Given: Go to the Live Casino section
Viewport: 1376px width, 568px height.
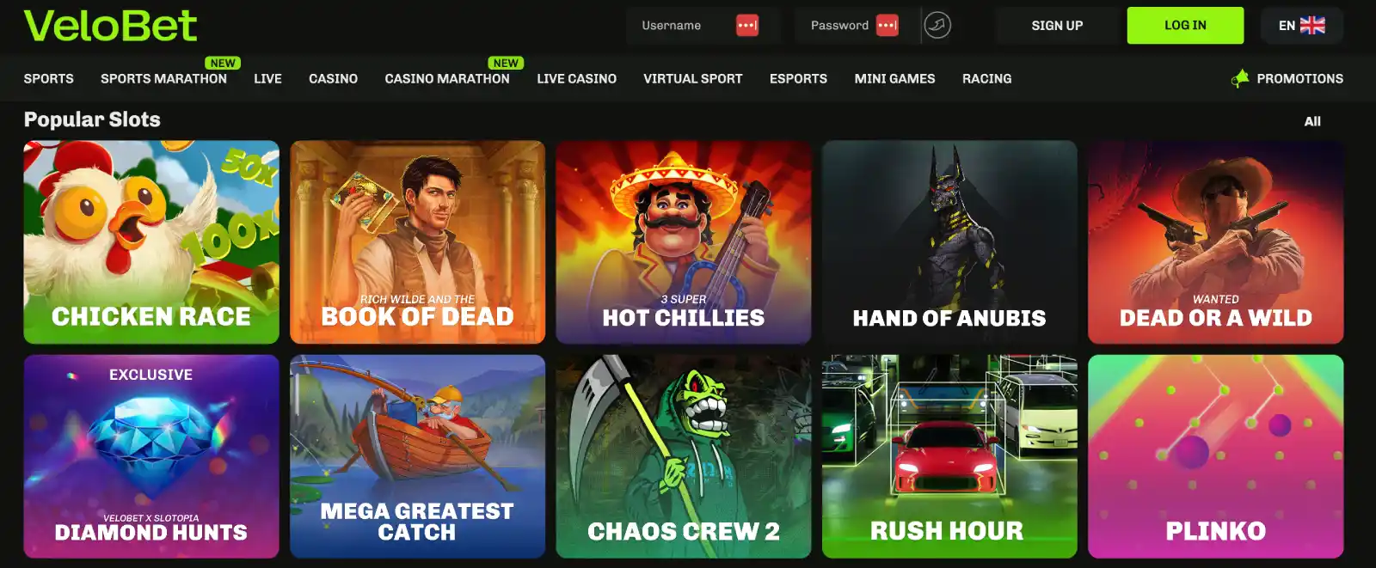Looking at the screenshot, I should (576, 78).
